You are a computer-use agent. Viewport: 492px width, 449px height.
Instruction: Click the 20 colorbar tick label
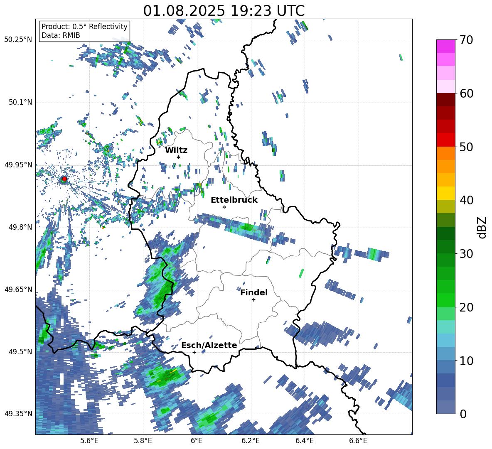(x=466, y=307)
